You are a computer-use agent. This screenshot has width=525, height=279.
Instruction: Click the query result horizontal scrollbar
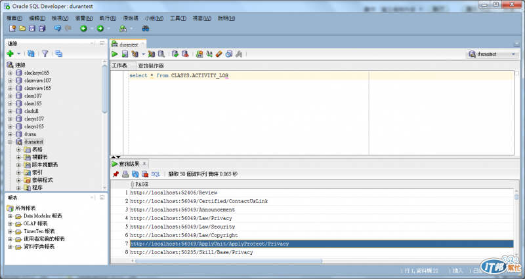click(x=228, y=261)
